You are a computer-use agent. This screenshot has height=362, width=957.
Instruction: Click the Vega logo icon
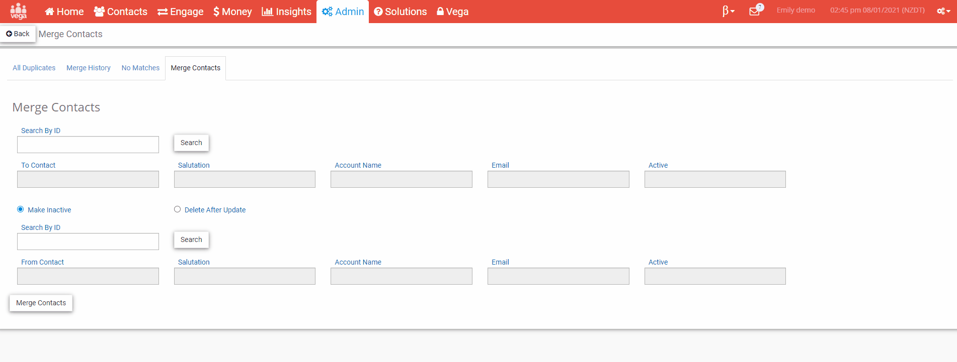tap(19, 11)
